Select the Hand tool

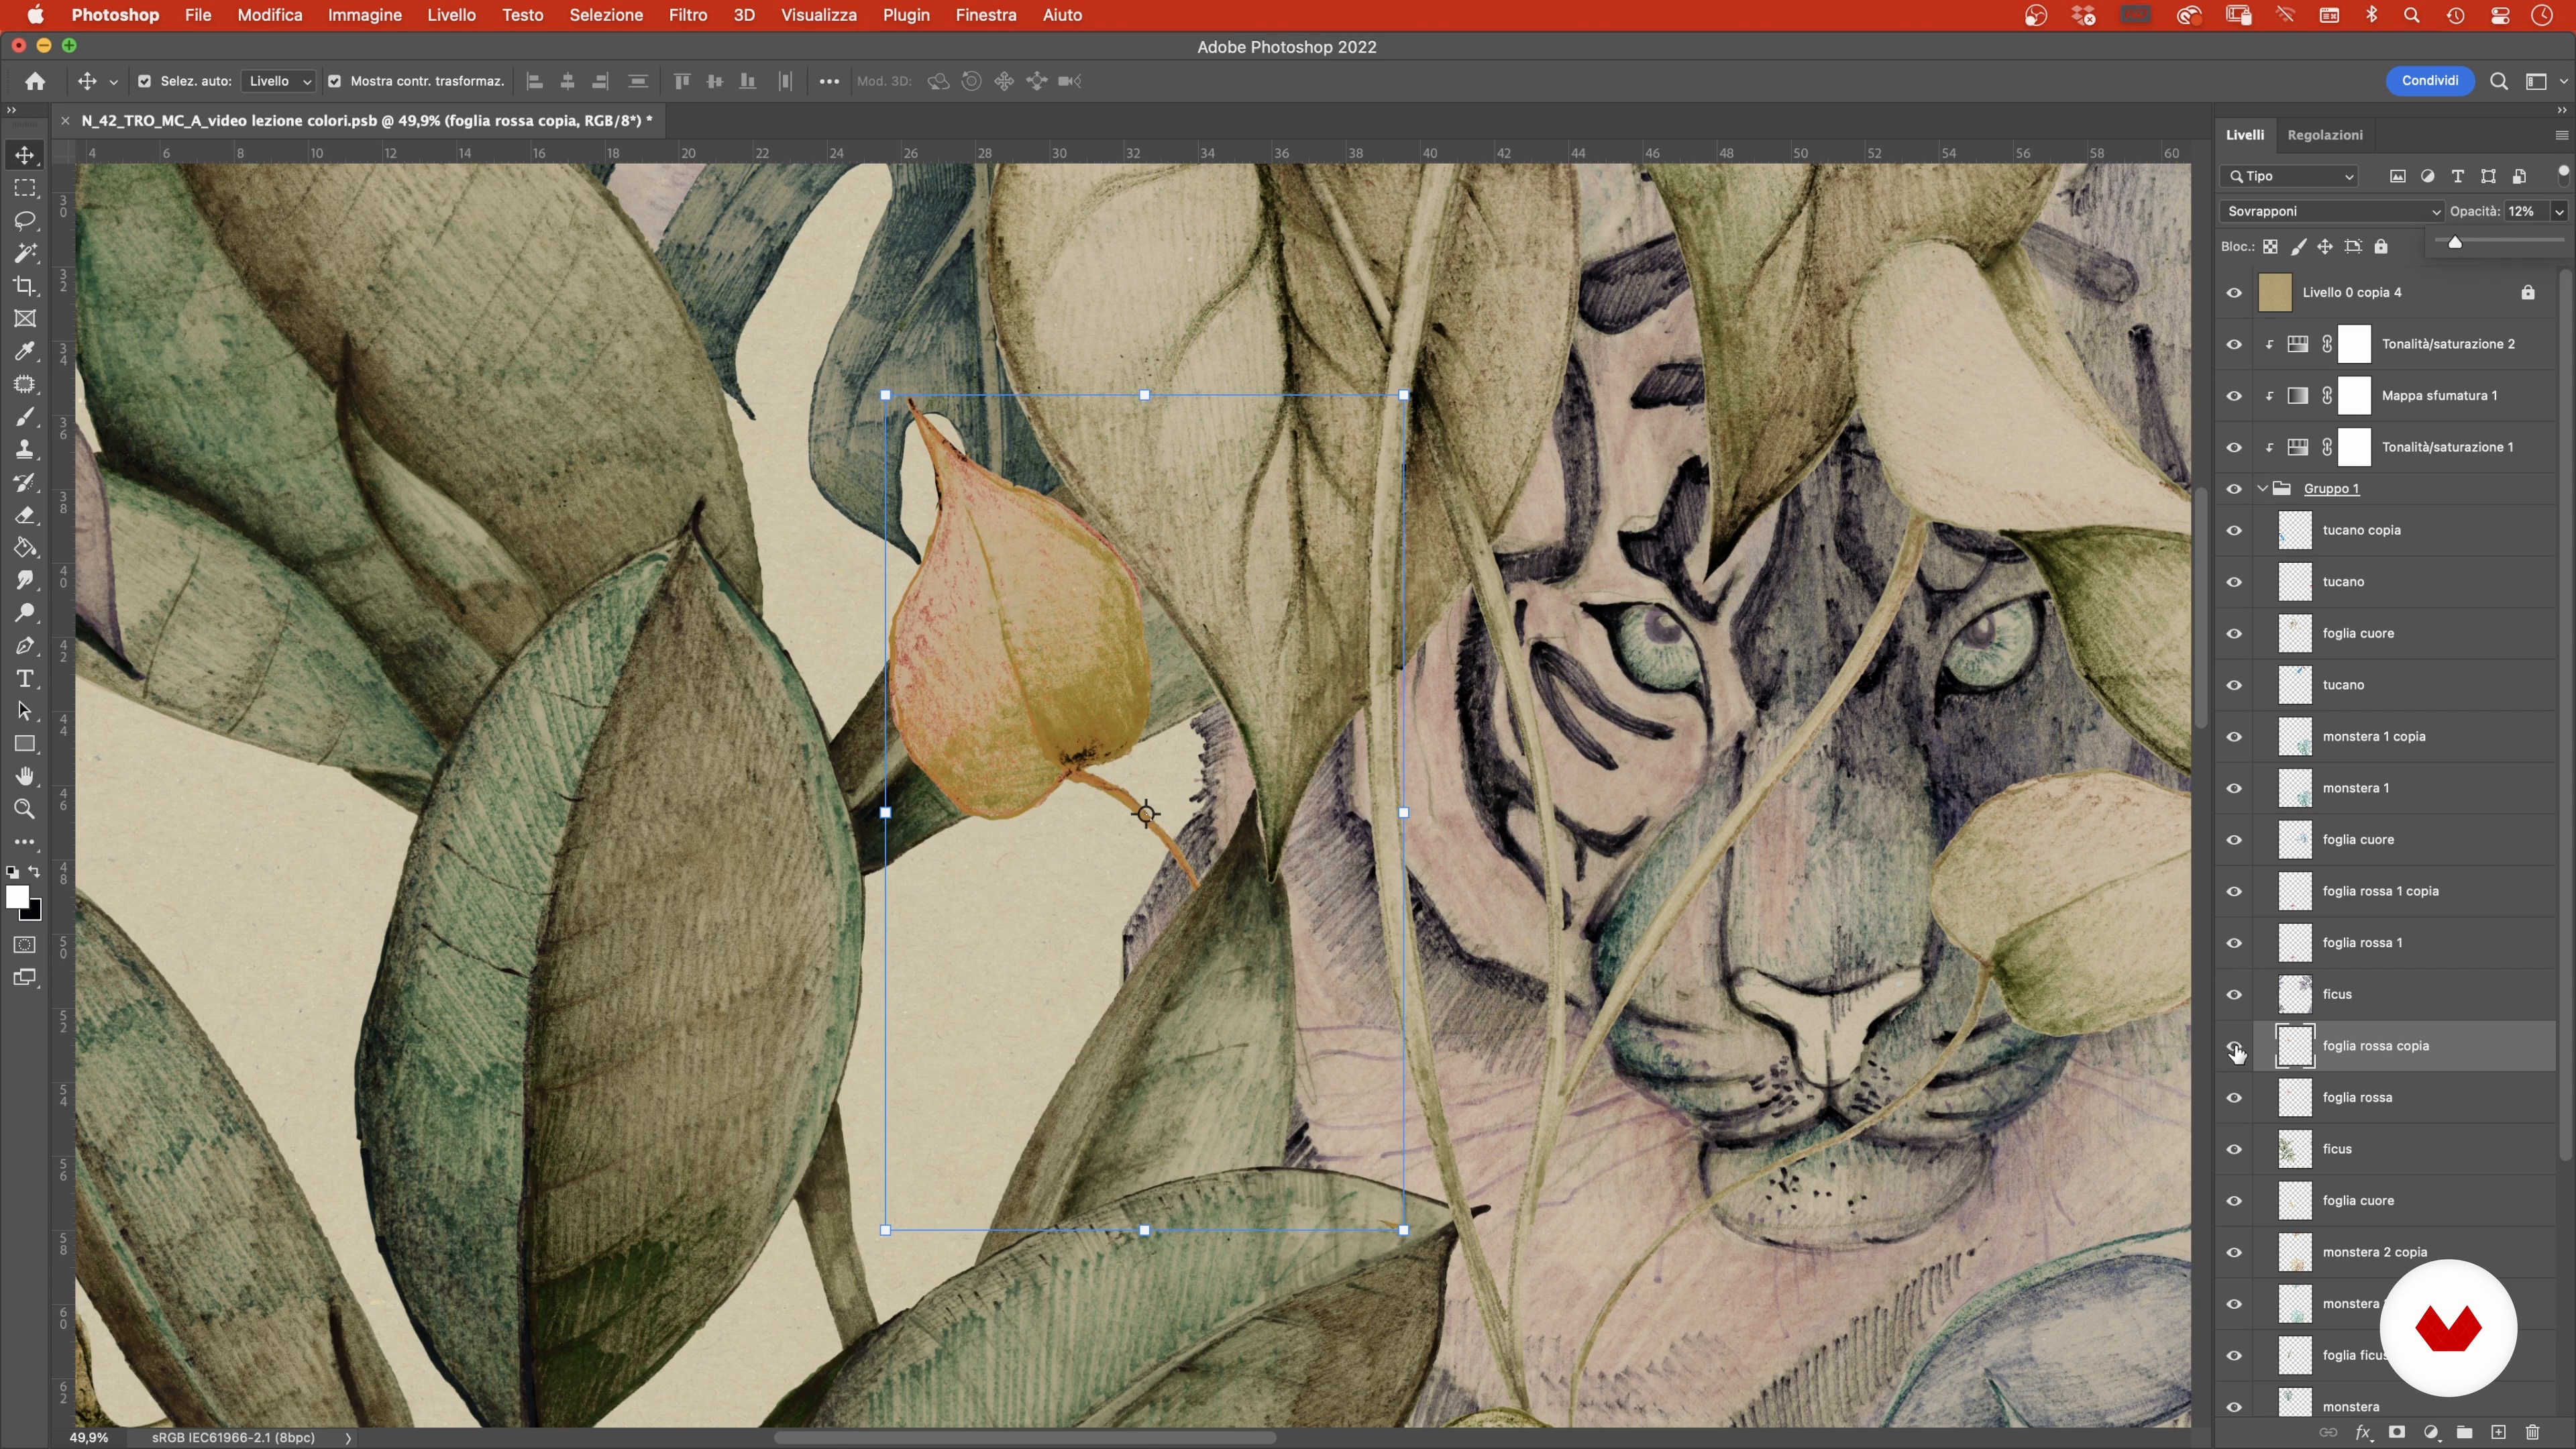(x=25, y=777)
